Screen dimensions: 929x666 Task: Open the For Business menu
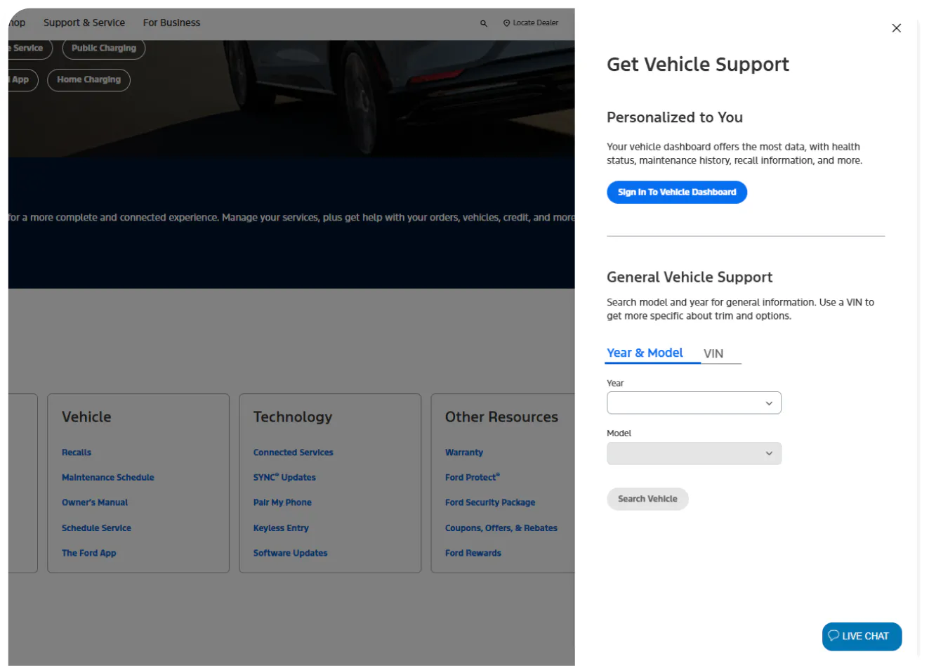pyautogui.click(x=171, y=22)
